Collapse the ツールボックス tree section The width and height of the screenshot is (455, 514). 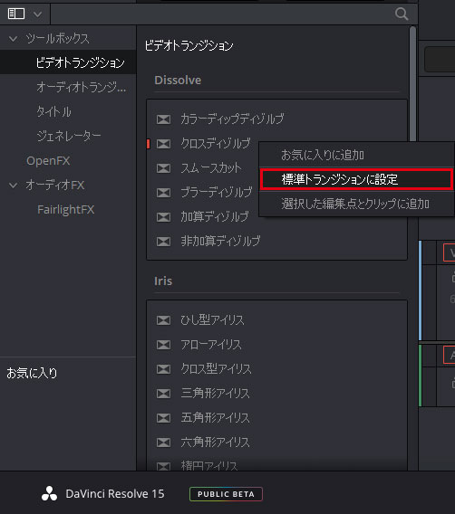[x=13, y=39]
